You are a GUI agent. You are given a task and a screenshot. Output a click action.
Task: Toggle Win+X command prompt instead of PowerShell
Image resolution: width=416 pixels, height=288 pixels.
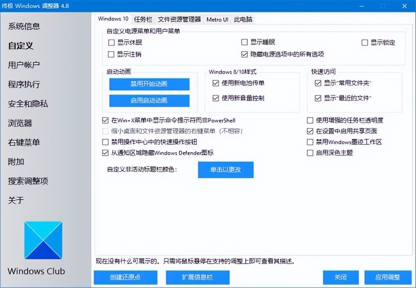pyautogui.click(x=105, y=120)
